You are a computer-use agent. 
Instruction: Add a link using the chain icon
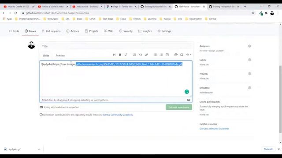147,55
